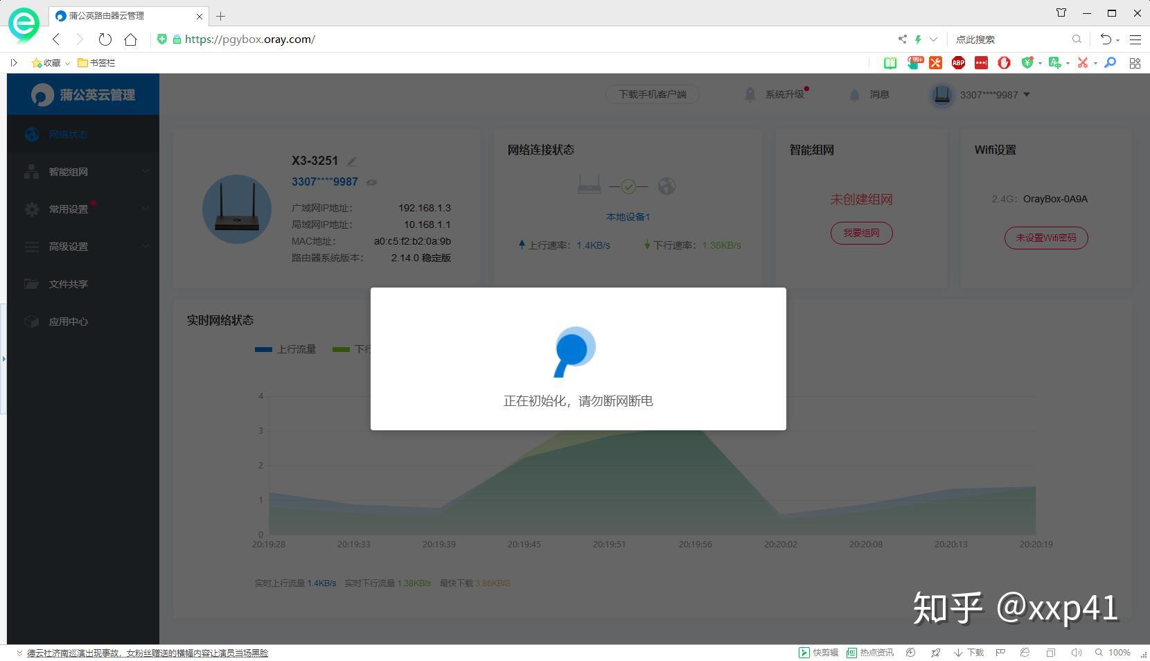Open account dropdown 3307****9987
The width and height of the screenshot is (1150, 661).
(x=980, y=95)
